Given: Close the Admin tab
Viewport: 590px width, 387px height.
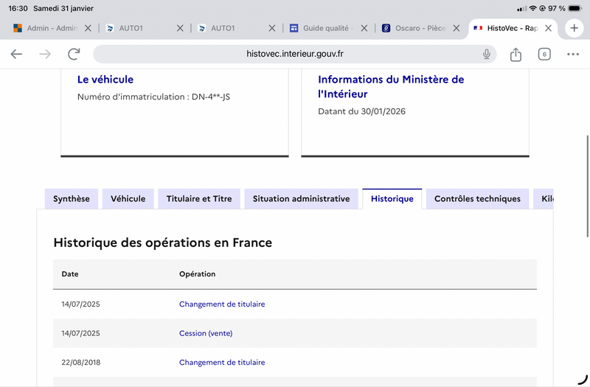Looking at the screenshot, I should pos(88,28).
